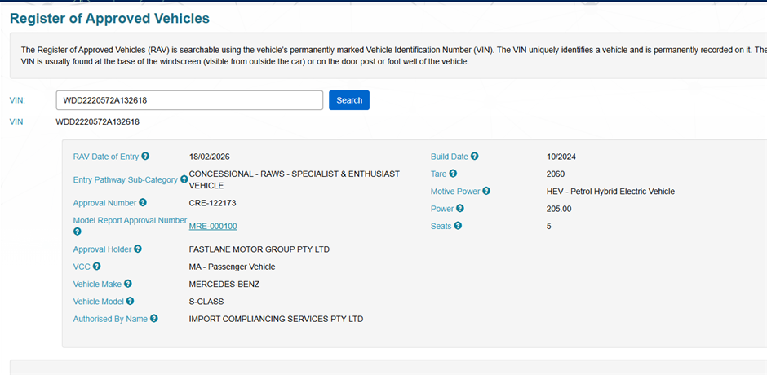Open Authorised By Name help icon
This screenshot has height=375, width=767.
tap(154, 319)
